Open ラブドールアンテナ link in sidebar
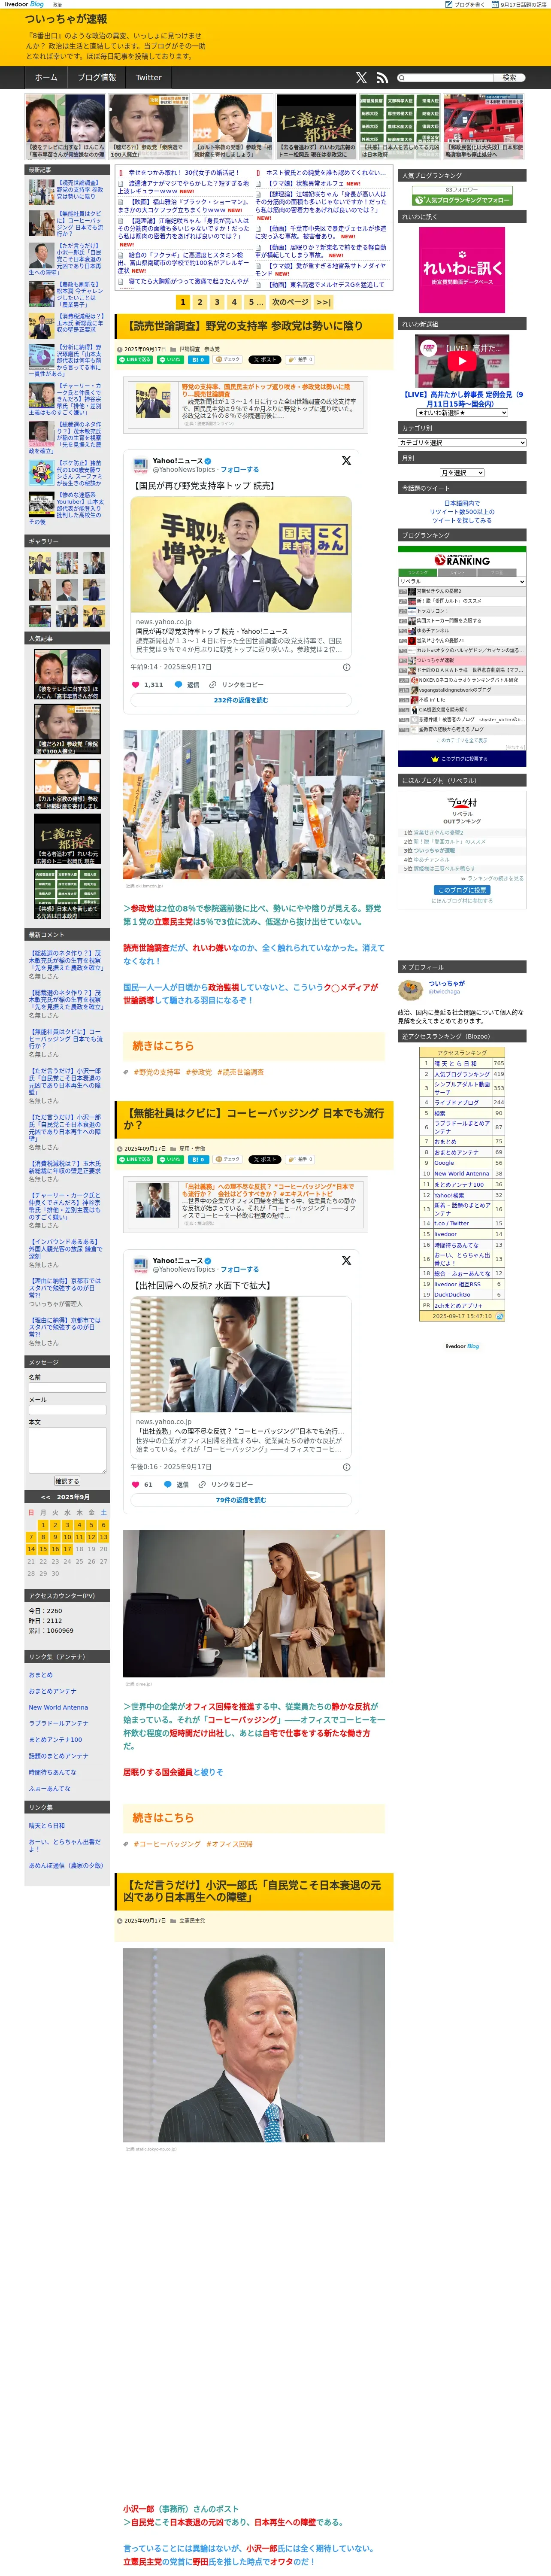Screen dimensions: 551x2576 [x=58, y=1723]
